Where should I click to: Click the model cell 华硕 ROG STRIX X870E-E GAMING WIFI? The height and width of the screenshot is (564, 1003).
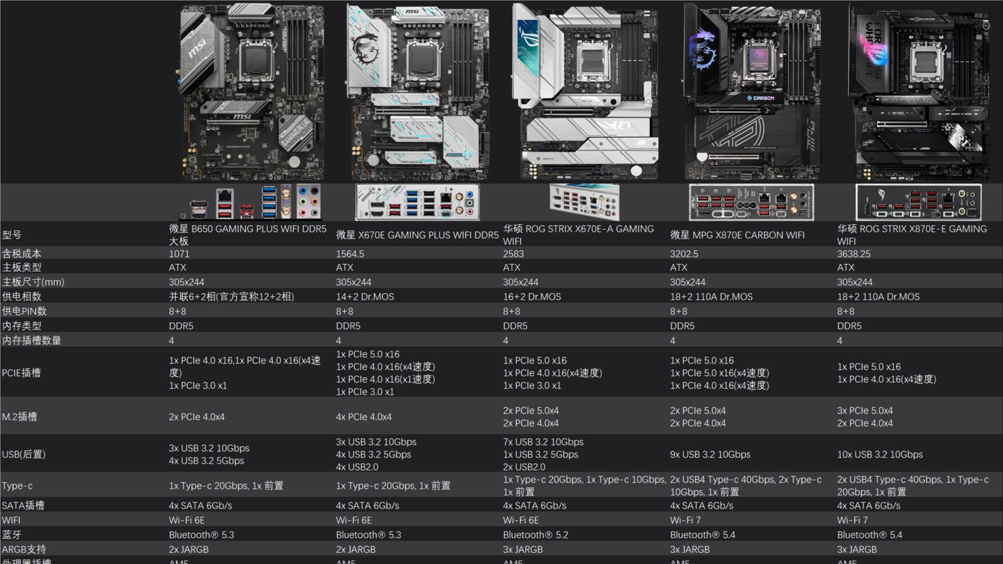pos(912,235)
